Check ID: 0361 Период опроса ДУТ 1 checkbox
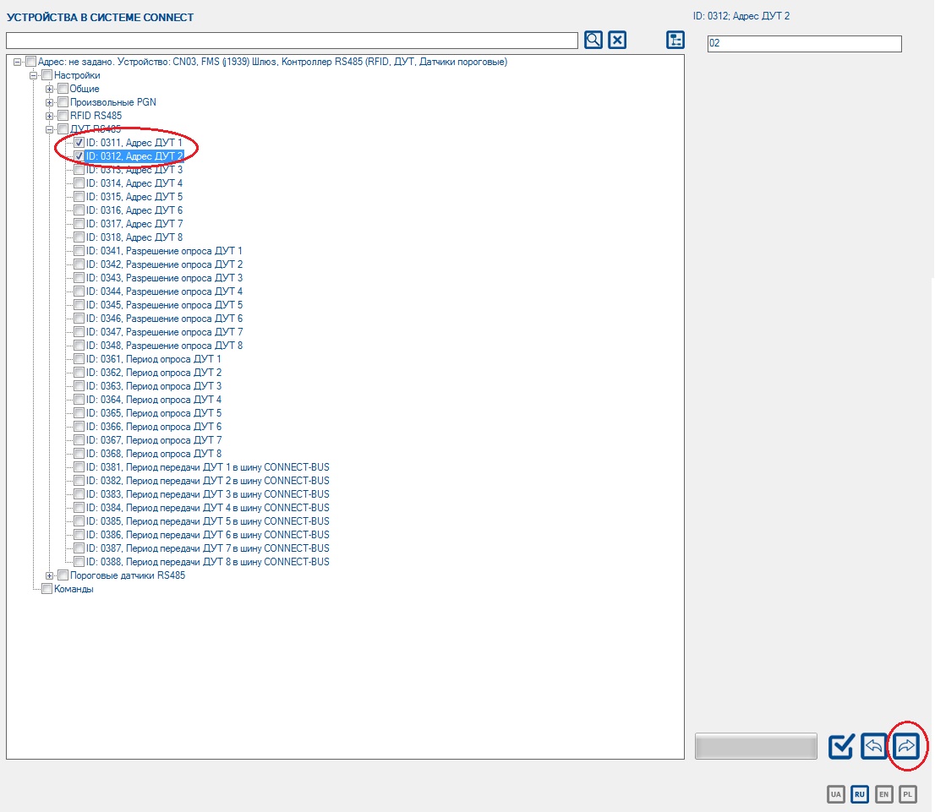The height and width of the screenshot is (812, 935). pos(79,359)
